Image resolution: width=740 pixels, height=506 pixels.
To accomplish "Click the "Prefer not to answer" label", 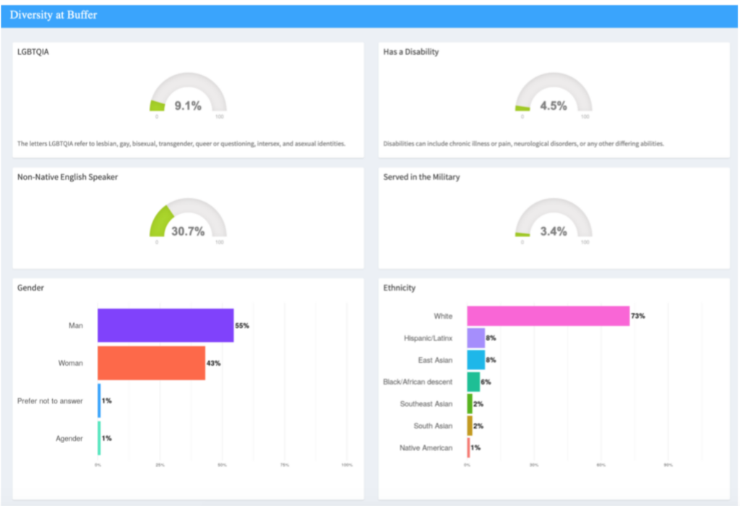I will (50, 401).
